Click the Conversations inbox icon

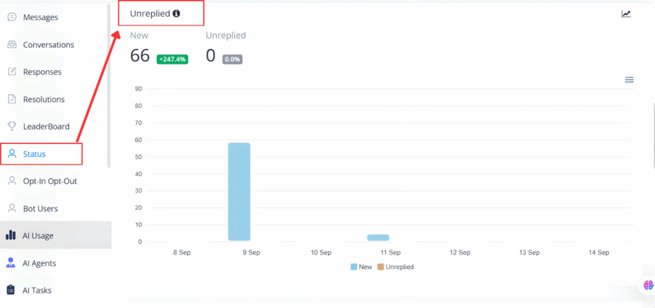coord(12,45)
